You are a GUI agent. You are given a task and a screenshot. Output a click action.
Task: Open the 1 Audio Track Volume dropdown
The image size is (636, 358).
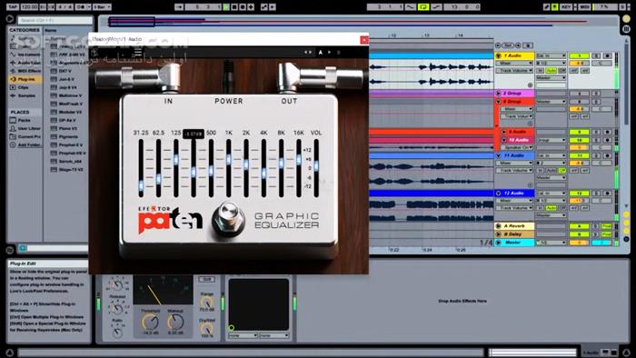515,71
